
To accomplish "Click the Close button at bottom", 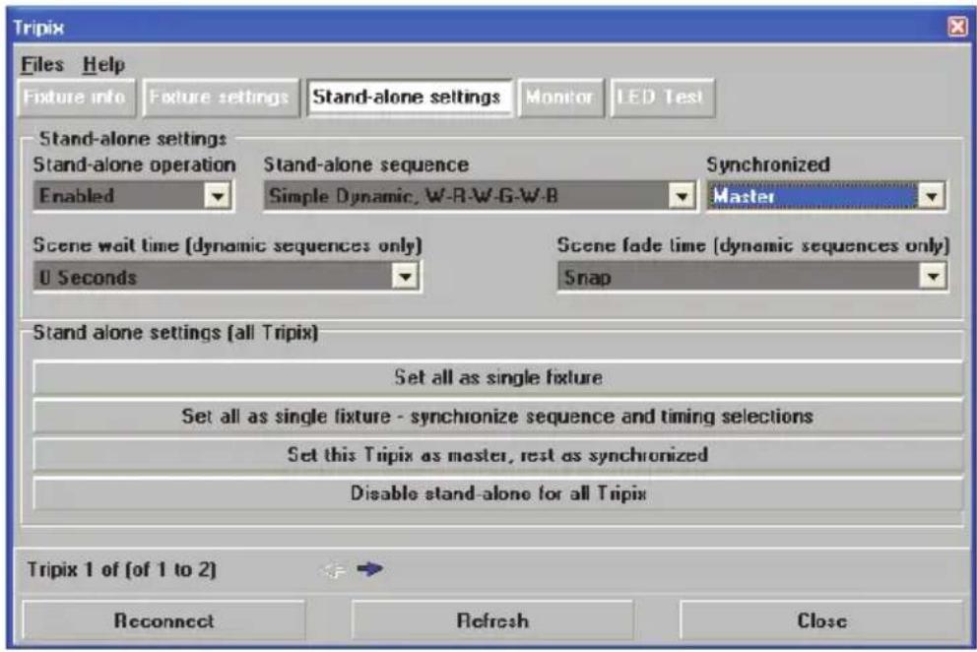I will 821,620.
